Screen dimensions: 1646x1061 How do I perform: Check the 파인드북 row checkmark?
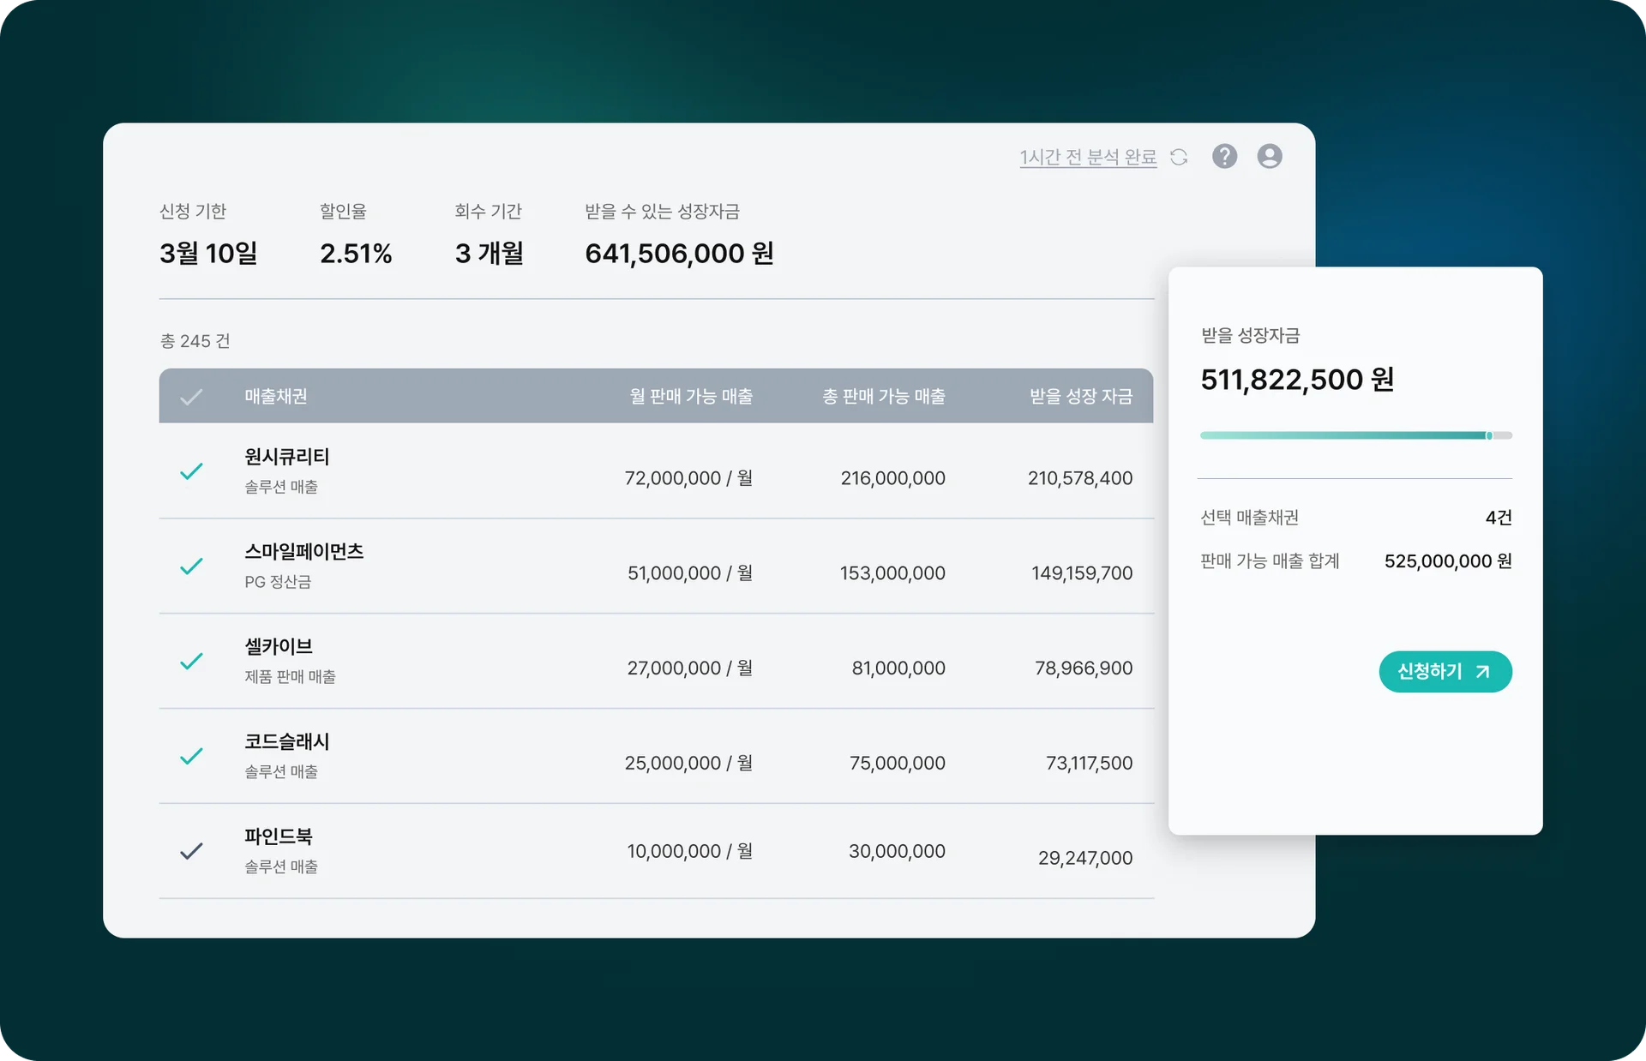191,851
